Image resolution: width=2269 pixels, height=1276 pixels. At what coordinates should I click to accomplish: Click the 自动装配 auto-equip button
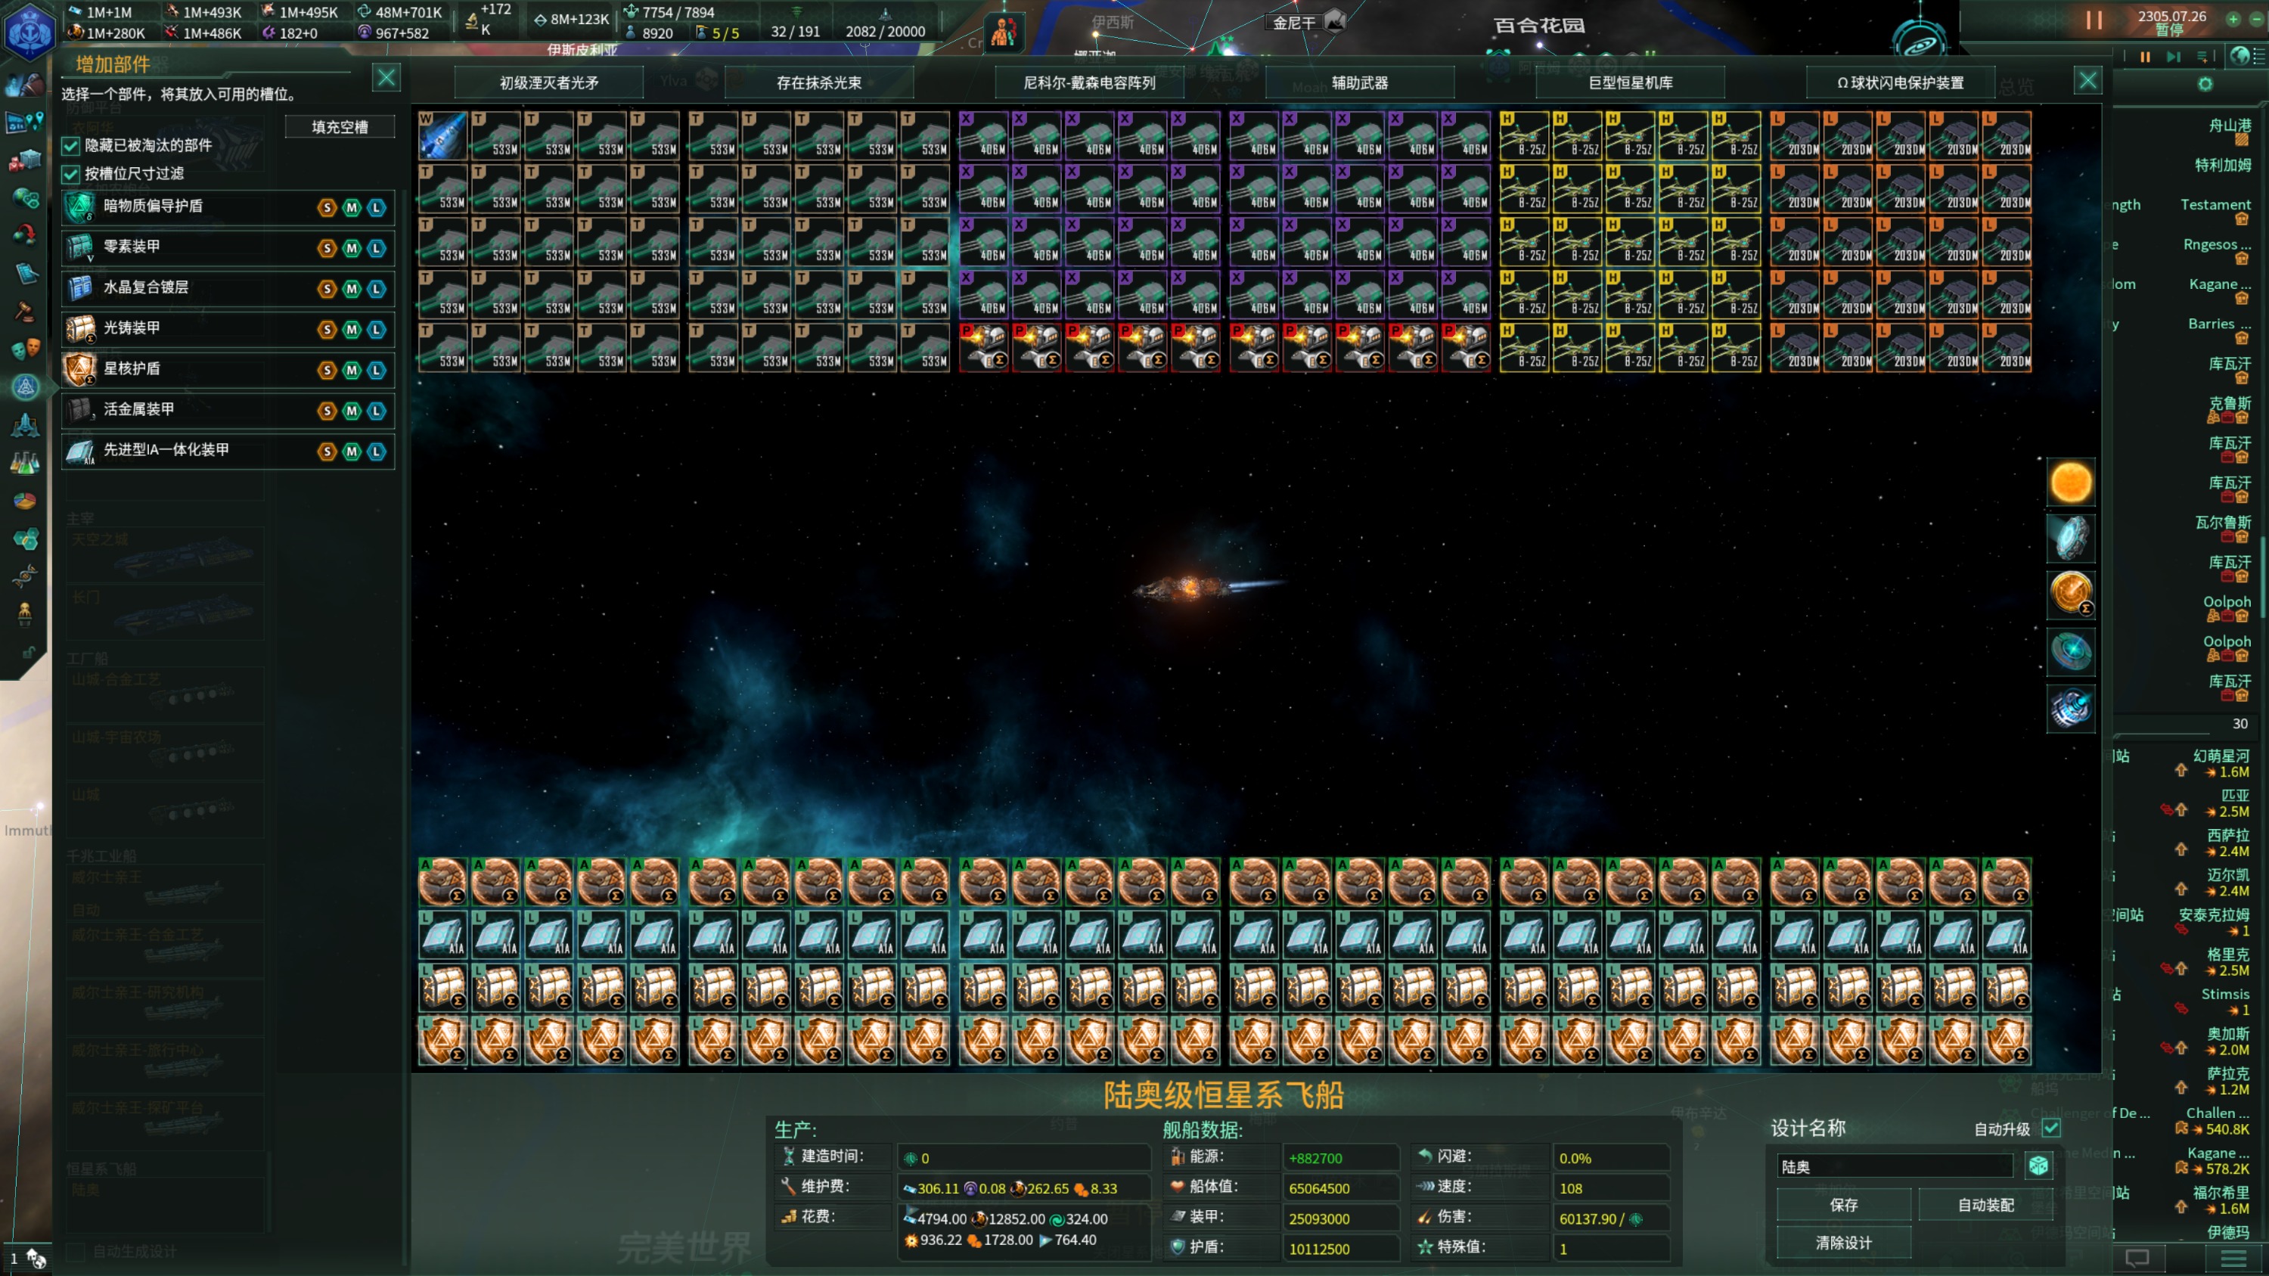[x=1985, y=1205]
